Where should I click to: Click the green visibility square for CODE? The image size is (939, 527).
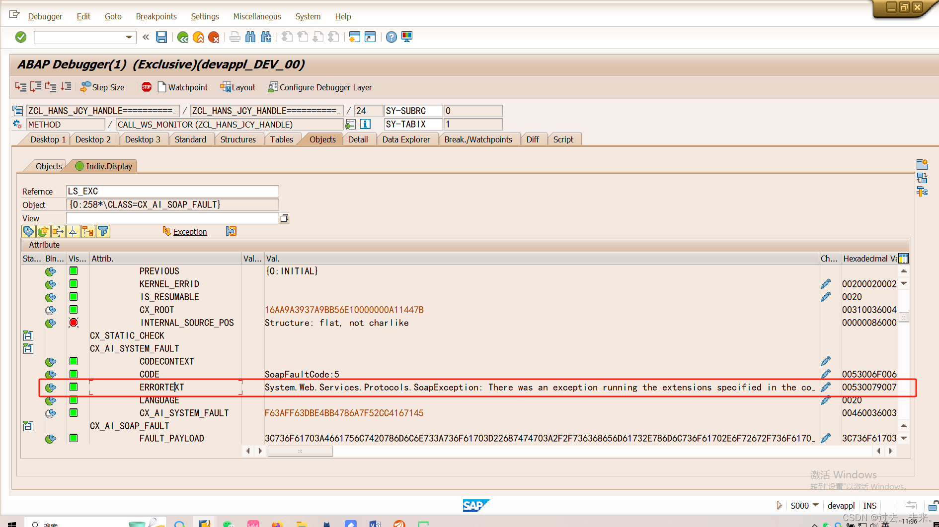(74, 374)
